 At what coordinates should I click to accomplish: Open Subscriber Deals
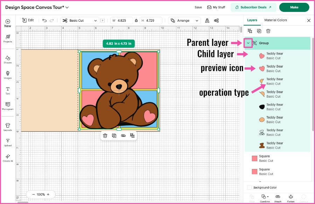coord(253,7)
